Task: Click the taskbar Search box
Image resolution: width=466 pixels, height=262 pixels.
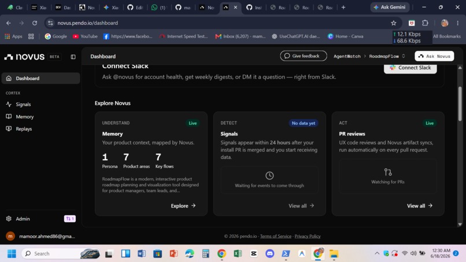Action: [x=61, y=254]
